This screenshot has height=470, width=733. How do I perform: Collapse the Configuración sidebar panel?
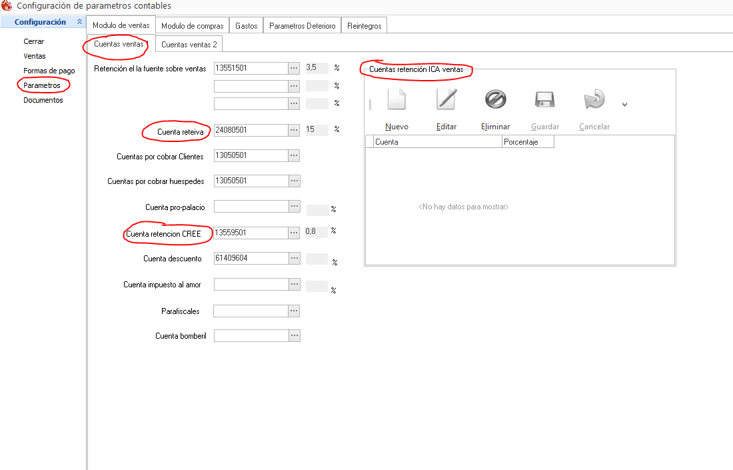point(80,22)
